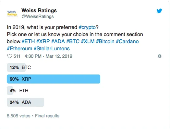Screen dimensions: 170x129
Task: Open the tweet info icon
Action: 160,56
